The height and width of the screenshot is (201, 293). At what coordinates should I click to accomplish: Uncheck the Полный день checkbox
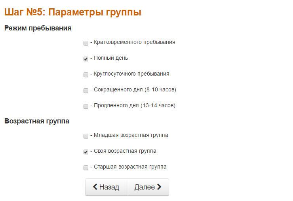[86, 59]
